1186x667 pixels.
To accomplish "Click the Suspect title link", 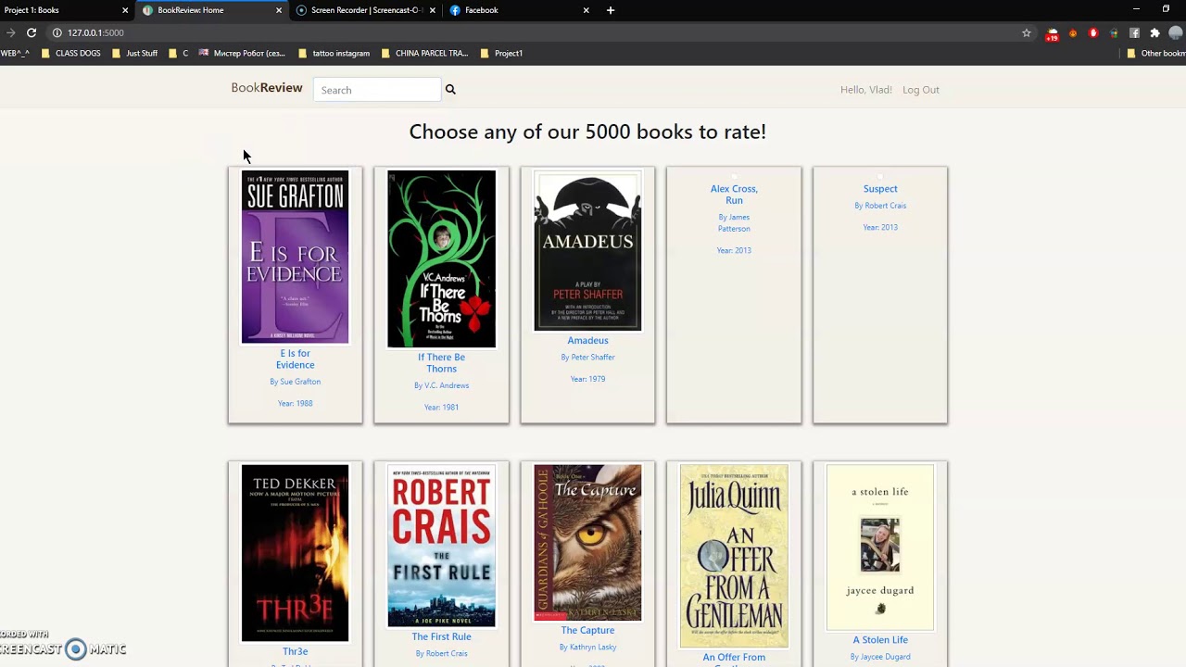I will click(x=880, y=189).
